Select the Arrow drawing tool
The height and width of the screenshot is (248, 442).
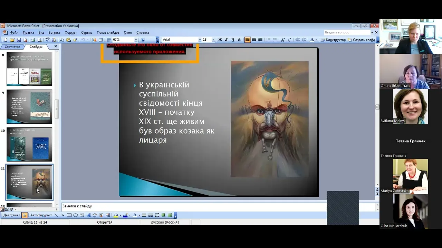coord(63,215)
